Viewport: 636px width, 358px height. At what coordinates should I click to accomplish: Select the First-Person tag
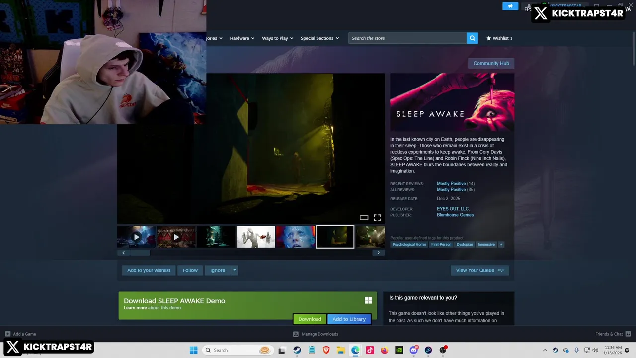click(441, 244)
